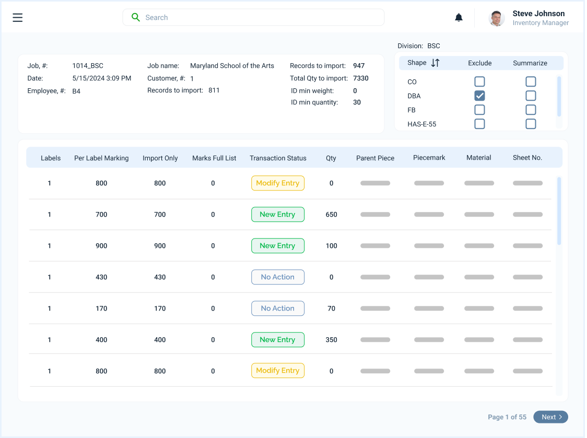
Task: Click Steve Johnson's profile avatar
Action: click(497, 18)
